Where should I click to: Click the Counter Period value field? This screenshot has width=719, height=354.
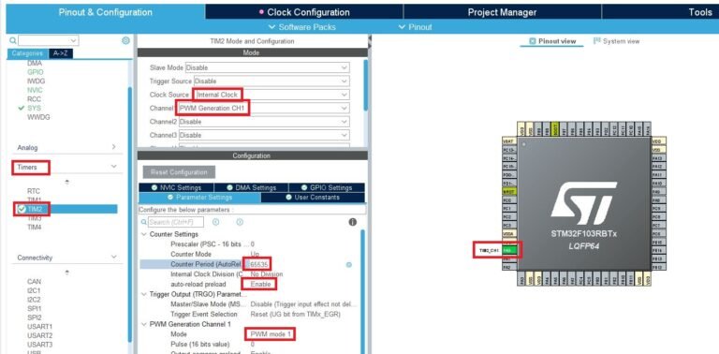point(259,264)
